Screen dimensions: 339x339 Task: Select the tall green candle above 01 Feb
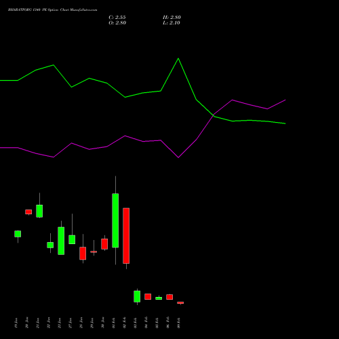115,220
